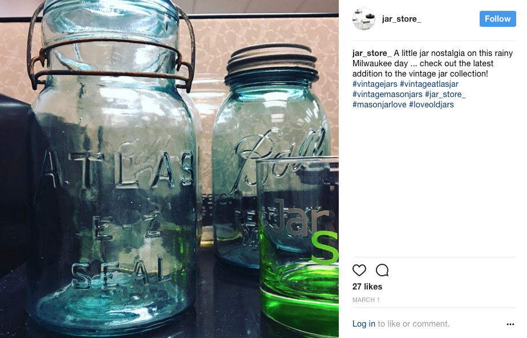527x338 pixels.
Task: Open the #vintagemasonjars hashtag
Action: [x=387, y=94]
